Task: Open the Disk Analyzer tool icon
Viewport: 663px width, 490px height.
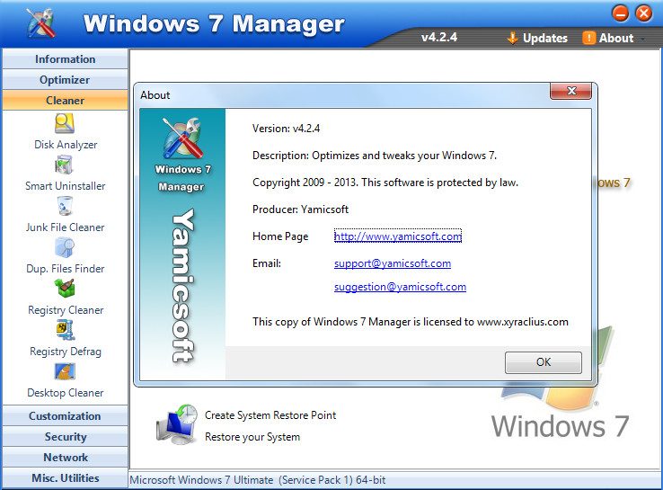Action: [65, 124]
